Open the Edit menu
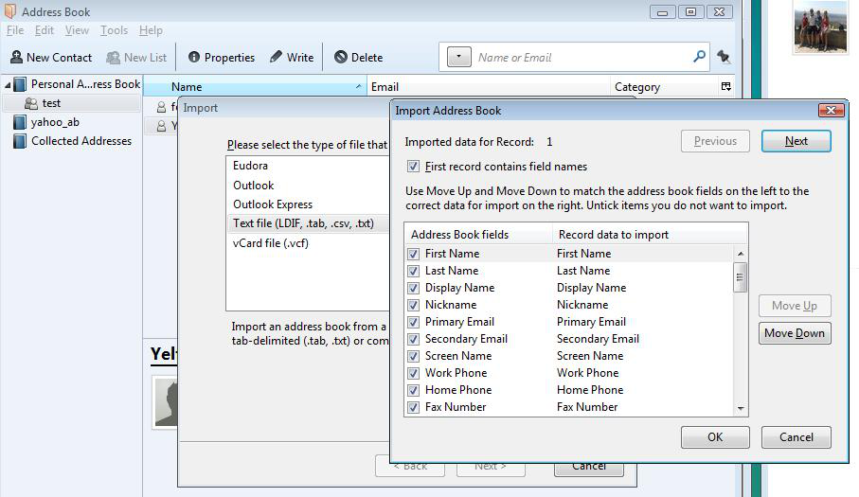This screenshot has width=859, height=497. click(x=45, y=30)
